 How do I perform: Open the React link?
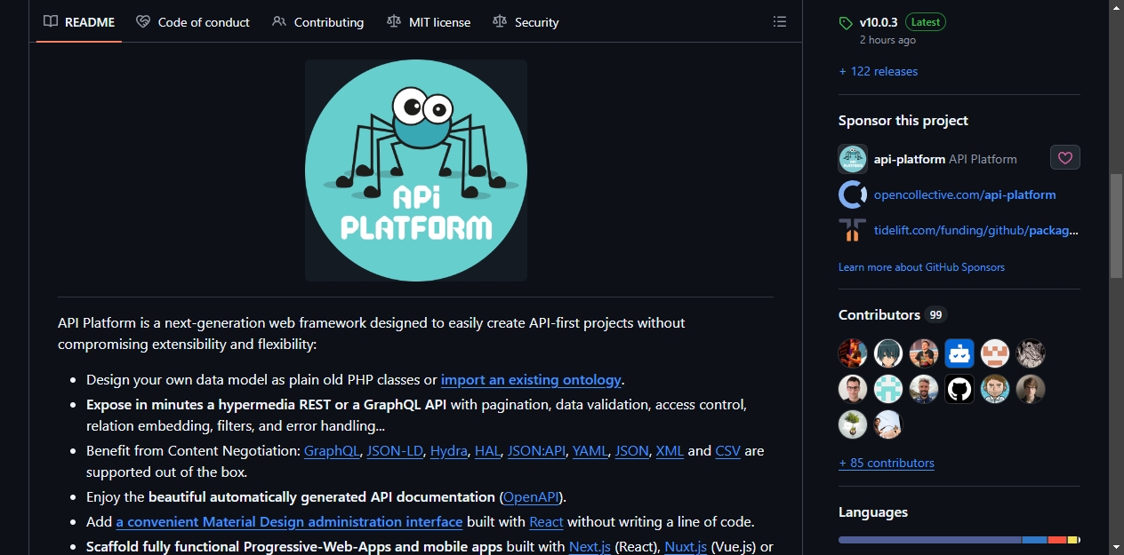tap(546, 521)
